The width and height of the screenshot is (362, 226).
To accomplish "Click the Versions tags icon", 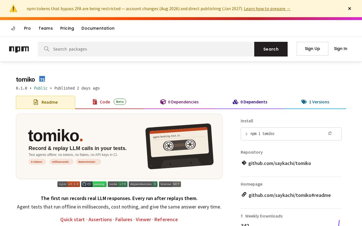I will point(304,102).
